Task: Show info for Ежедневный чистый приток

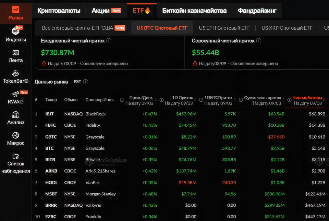Action: click(x=109, y=41)
